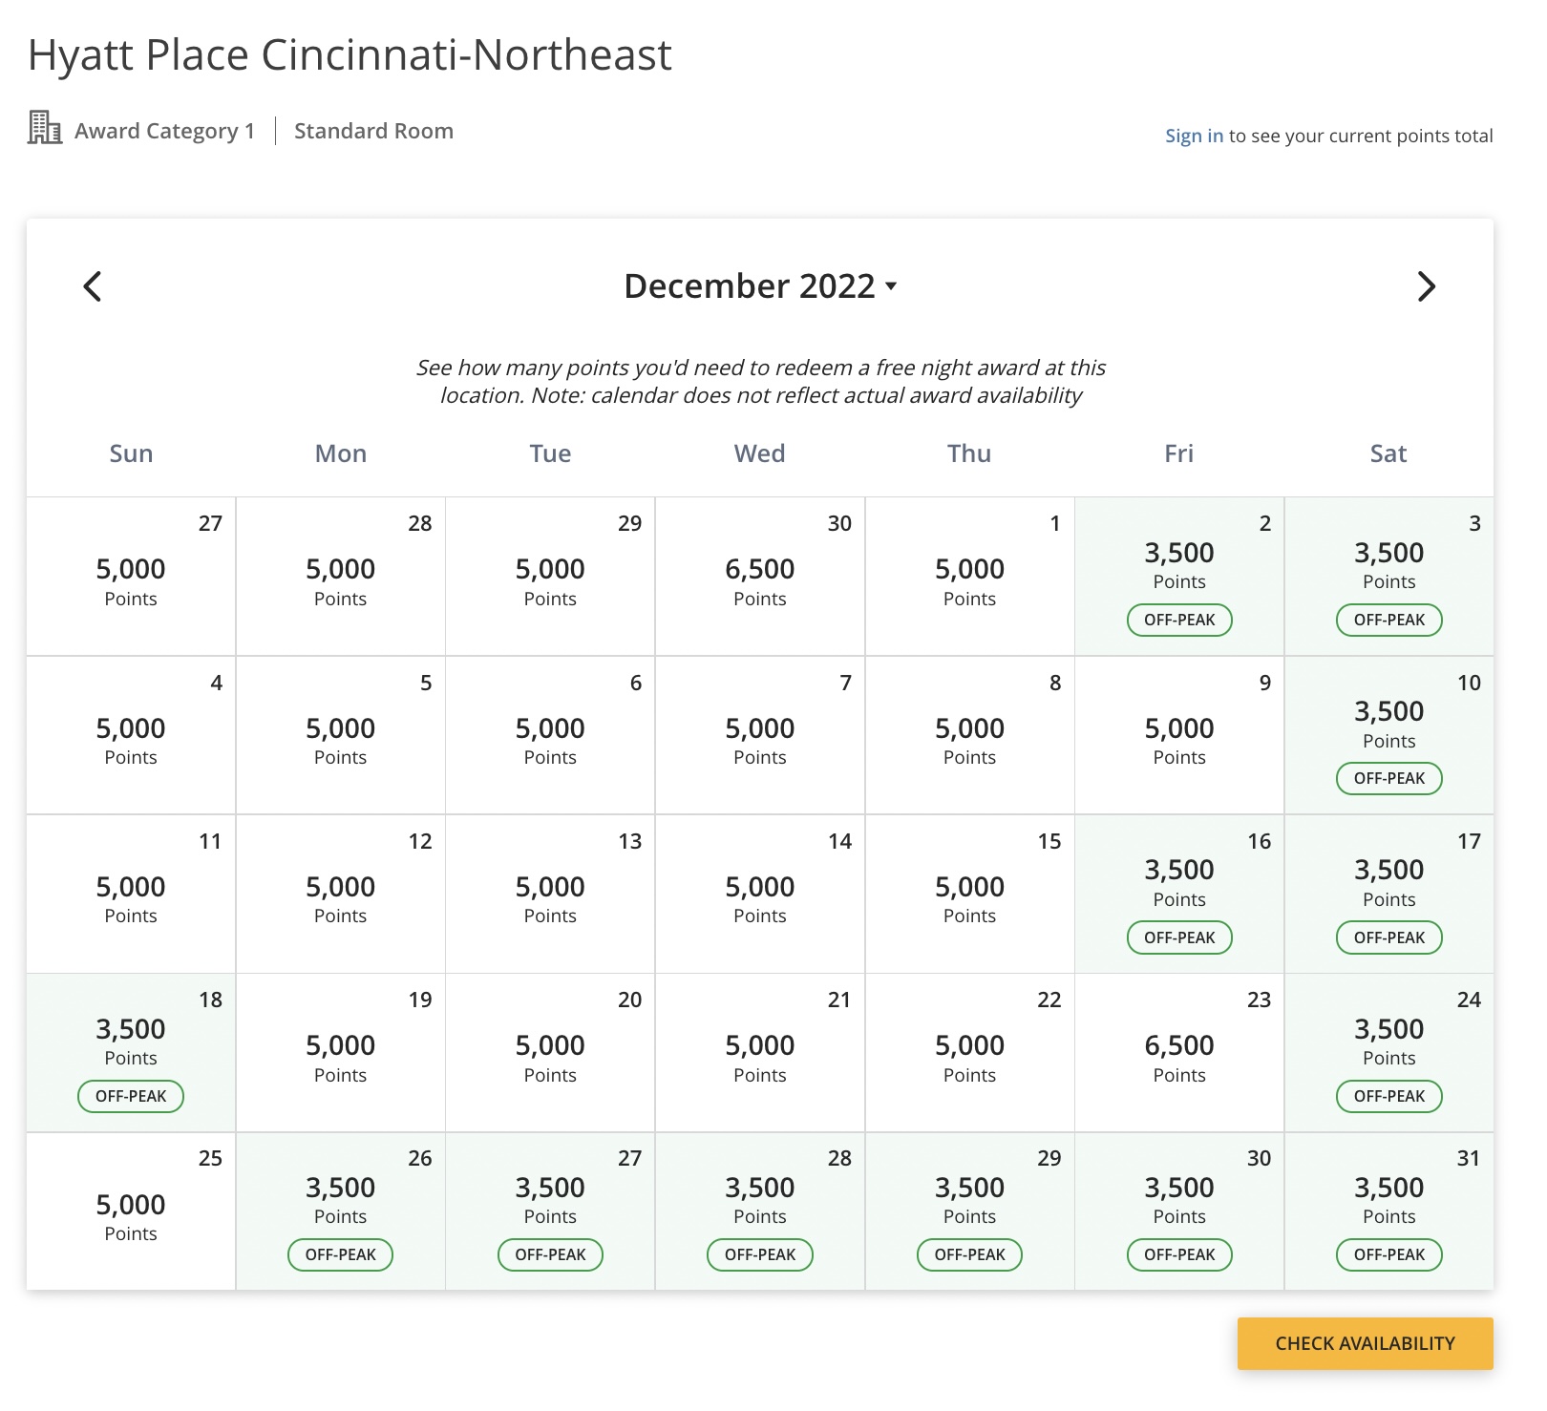The image size is (1547, 1411).
Task: Advance to next month with right chevron
Action: point(1426,286)
